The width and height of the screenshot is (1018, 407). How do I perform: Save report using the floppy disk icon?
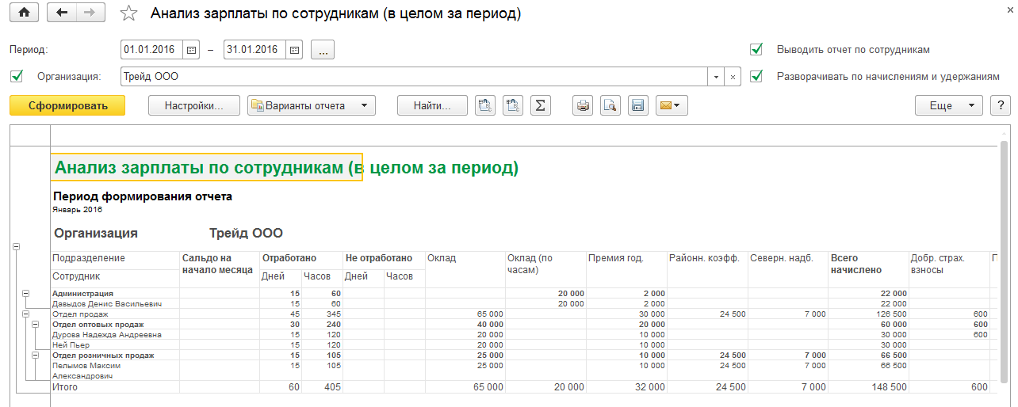pyautogui.click(x=637, y=105)
